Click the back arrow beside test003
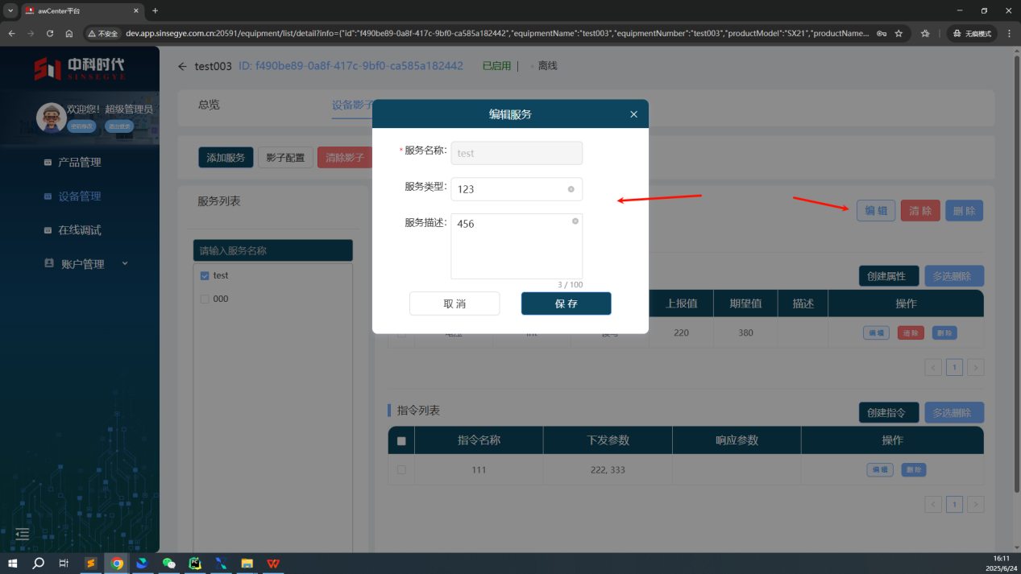 click(182, 66)
